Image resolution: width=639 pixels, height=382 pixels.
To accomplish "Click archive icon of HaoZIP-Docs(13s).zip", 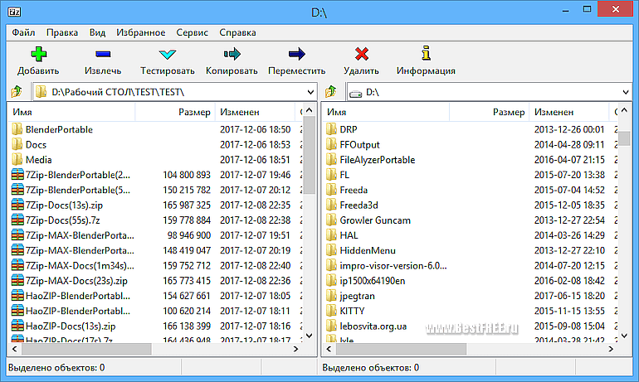I will coord(17,326).
